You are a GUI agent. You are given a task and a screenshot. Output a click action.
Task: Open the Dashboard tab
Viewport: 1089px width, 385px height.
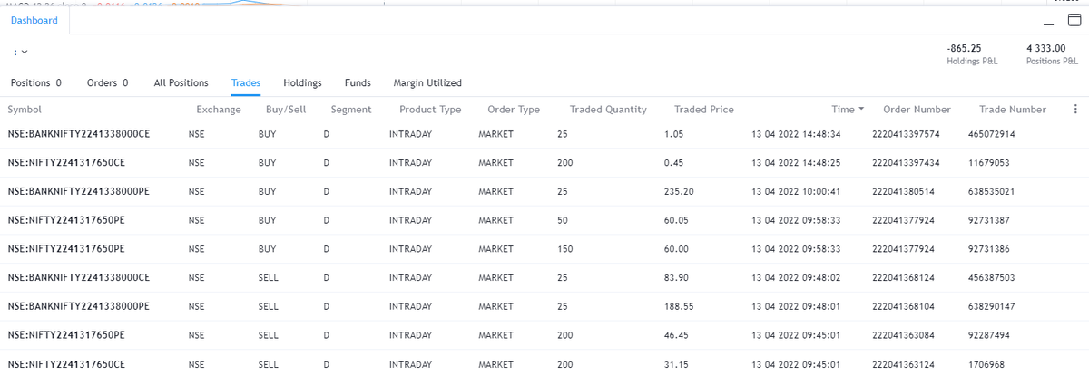click(34, 21)
